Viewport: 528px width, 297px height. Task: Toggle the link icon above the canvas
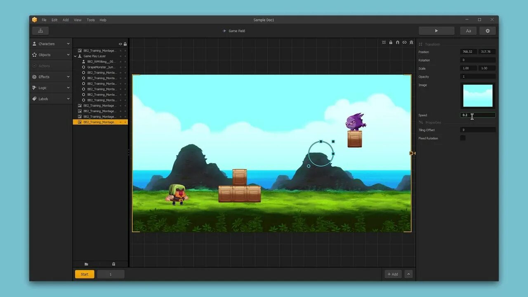coord(404,42)
